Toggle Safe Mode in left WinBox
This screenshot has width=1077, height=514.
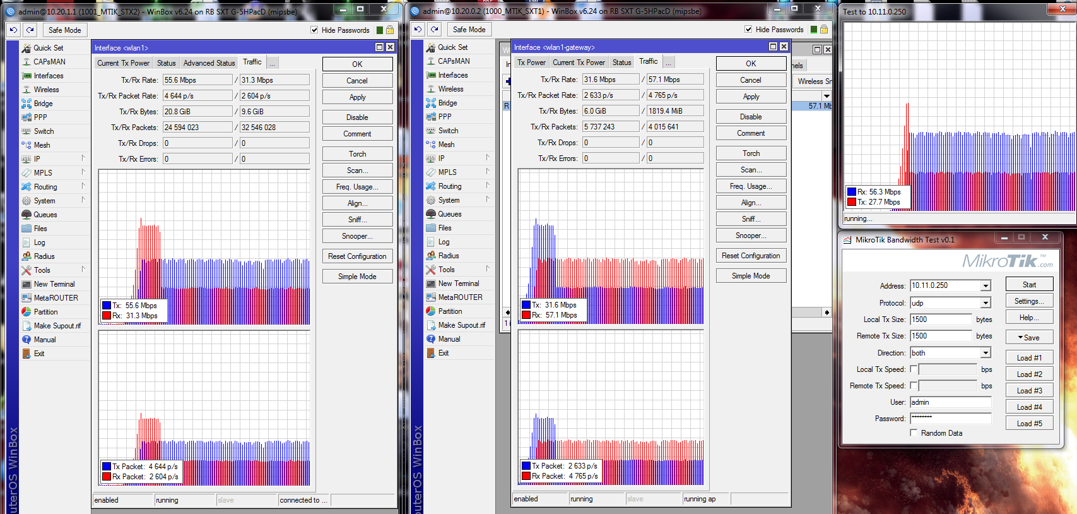tap(65, 30)
